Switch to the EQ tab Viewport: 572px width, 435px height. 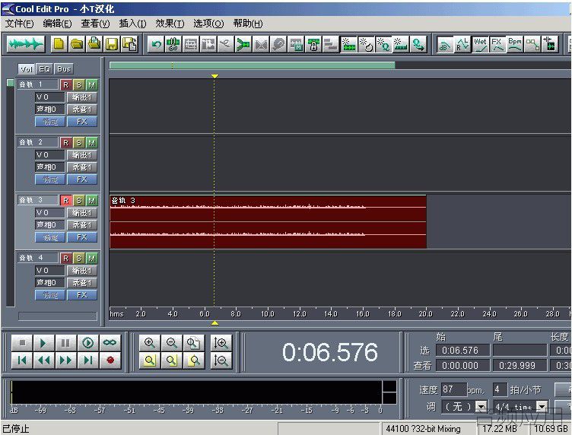tap(45, 69)
